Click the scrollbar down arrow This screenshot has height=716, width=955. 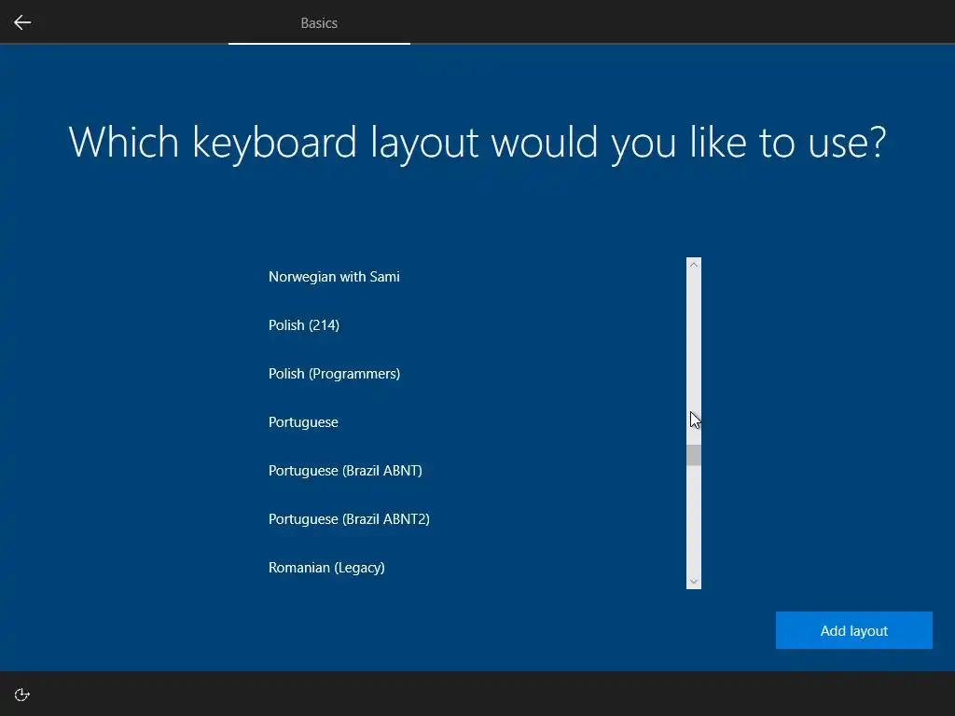694,582
